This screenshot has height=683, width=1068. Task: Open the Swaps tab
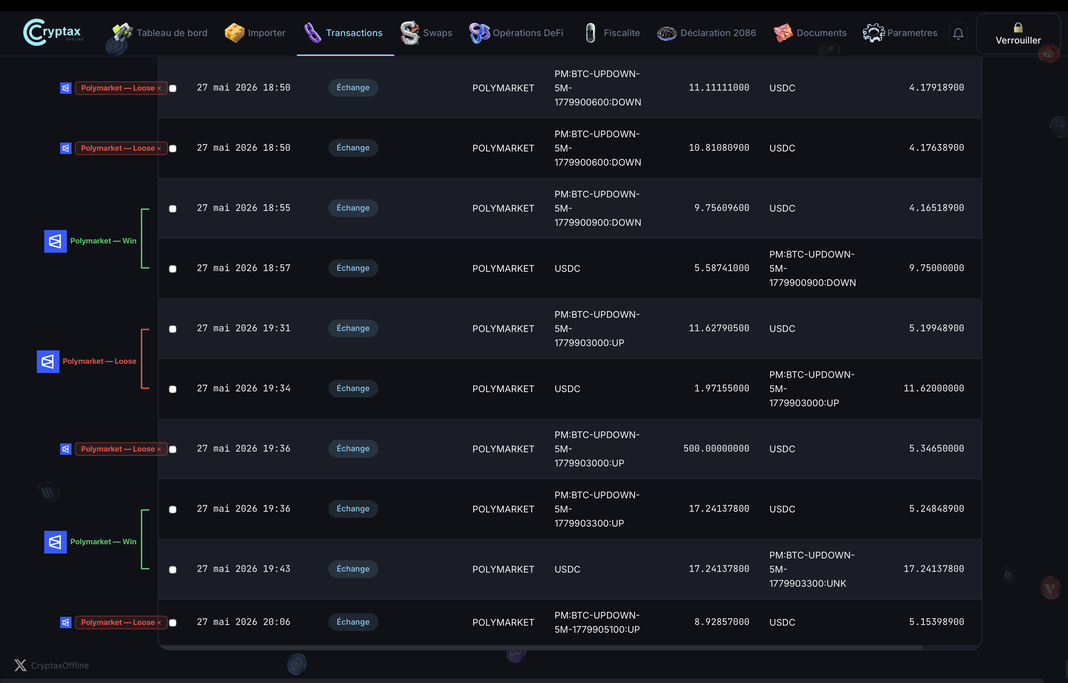pyautogui.click(x=426, y=33)
